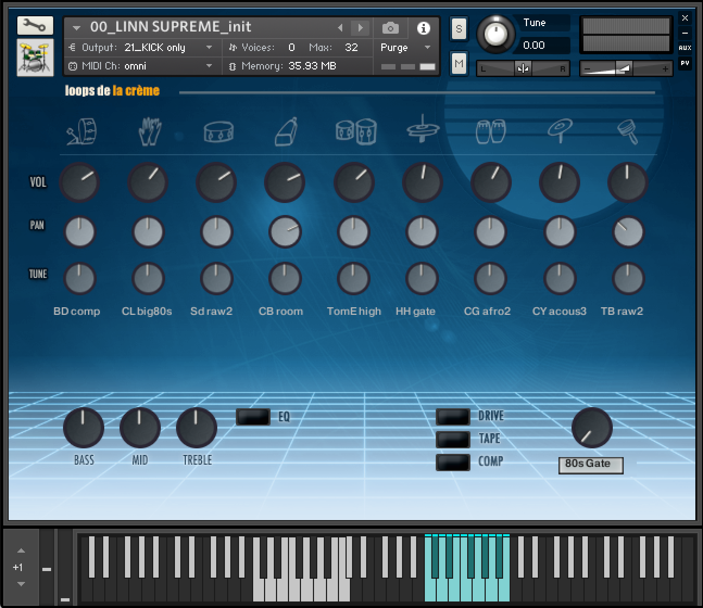Click the AUX button
Screen dimensions: 703x608
click(x=685, y=48)
